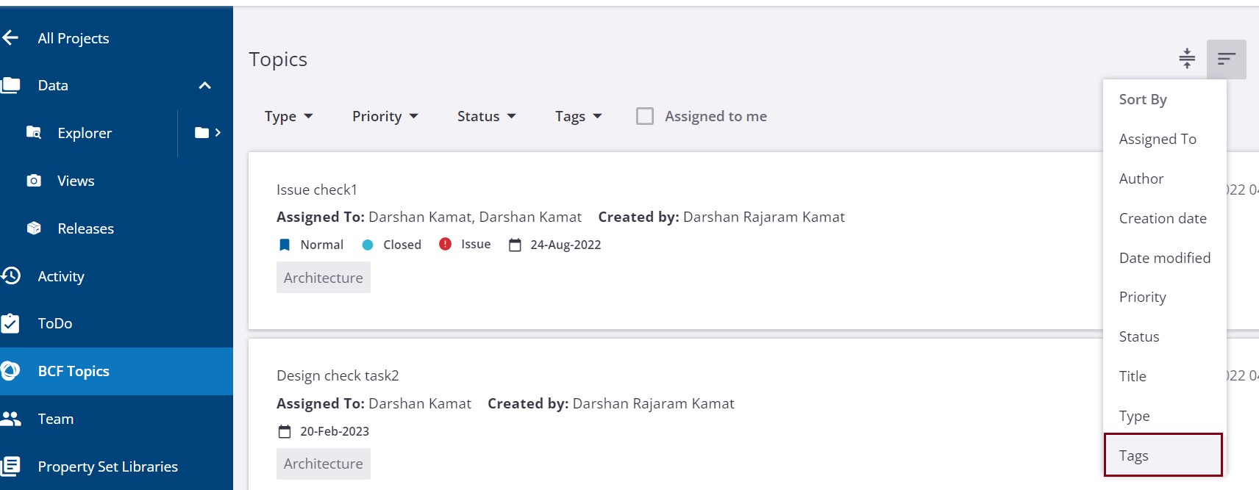Screen dimensions: 1259x490
Task: Click the Releases package icon
Action: (x=34, y=228)
